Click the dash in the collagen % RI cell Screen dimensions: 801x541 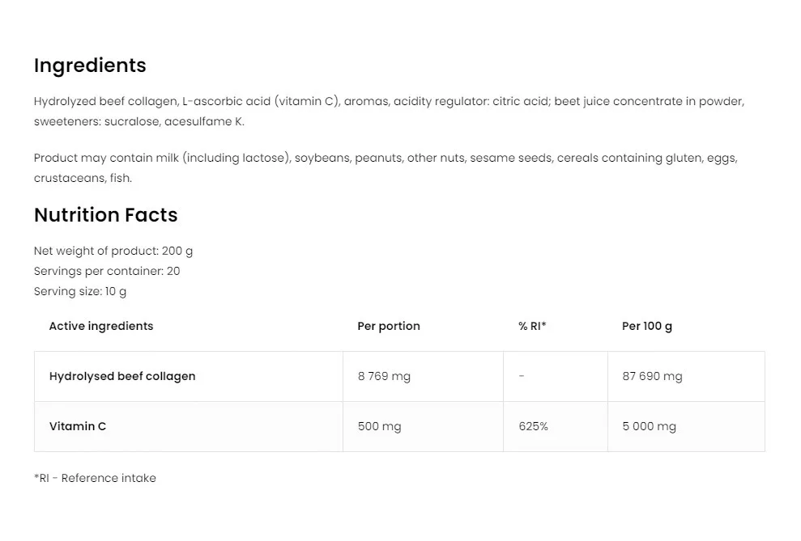[x=522, y=376]
